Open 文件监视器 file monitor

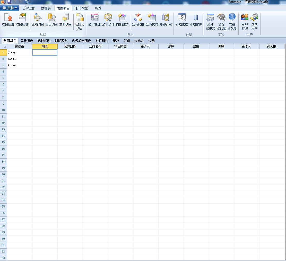coord(211,22)
